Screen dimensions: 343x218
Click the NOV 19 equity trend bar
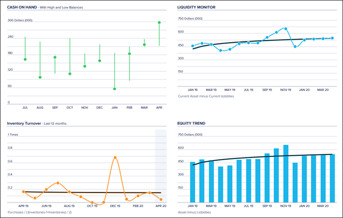pyautogui.click(x=286, y=174)
